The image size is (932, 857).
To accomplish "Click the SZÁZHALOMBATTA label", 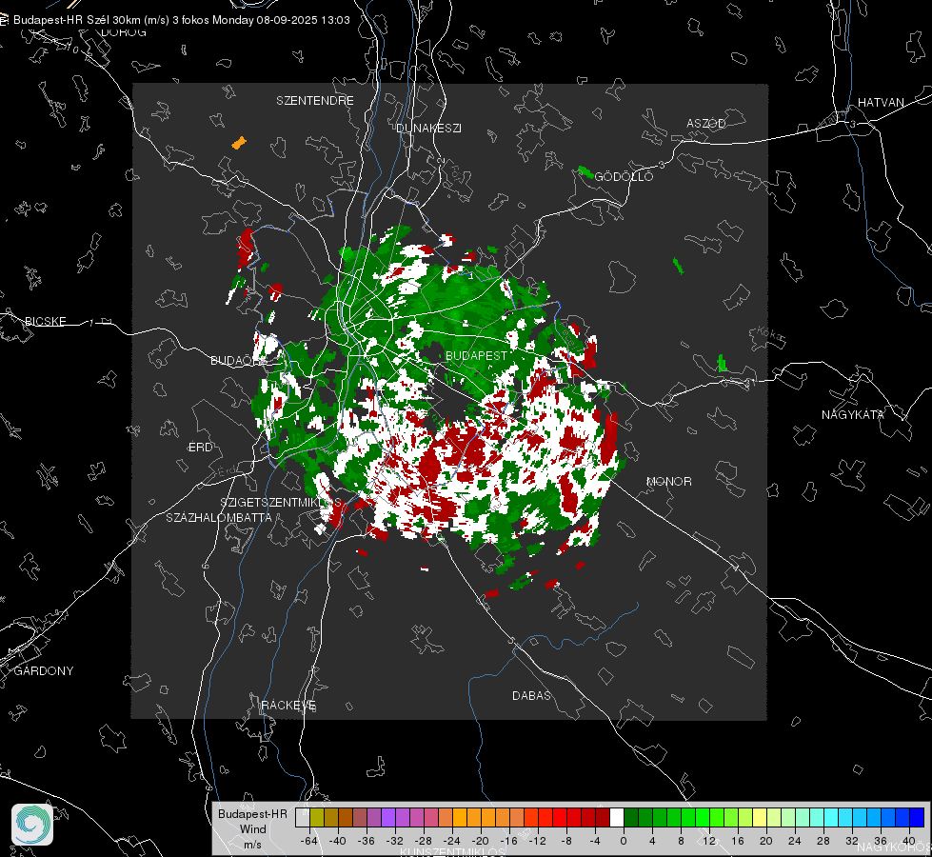I will tap(219, 517).
